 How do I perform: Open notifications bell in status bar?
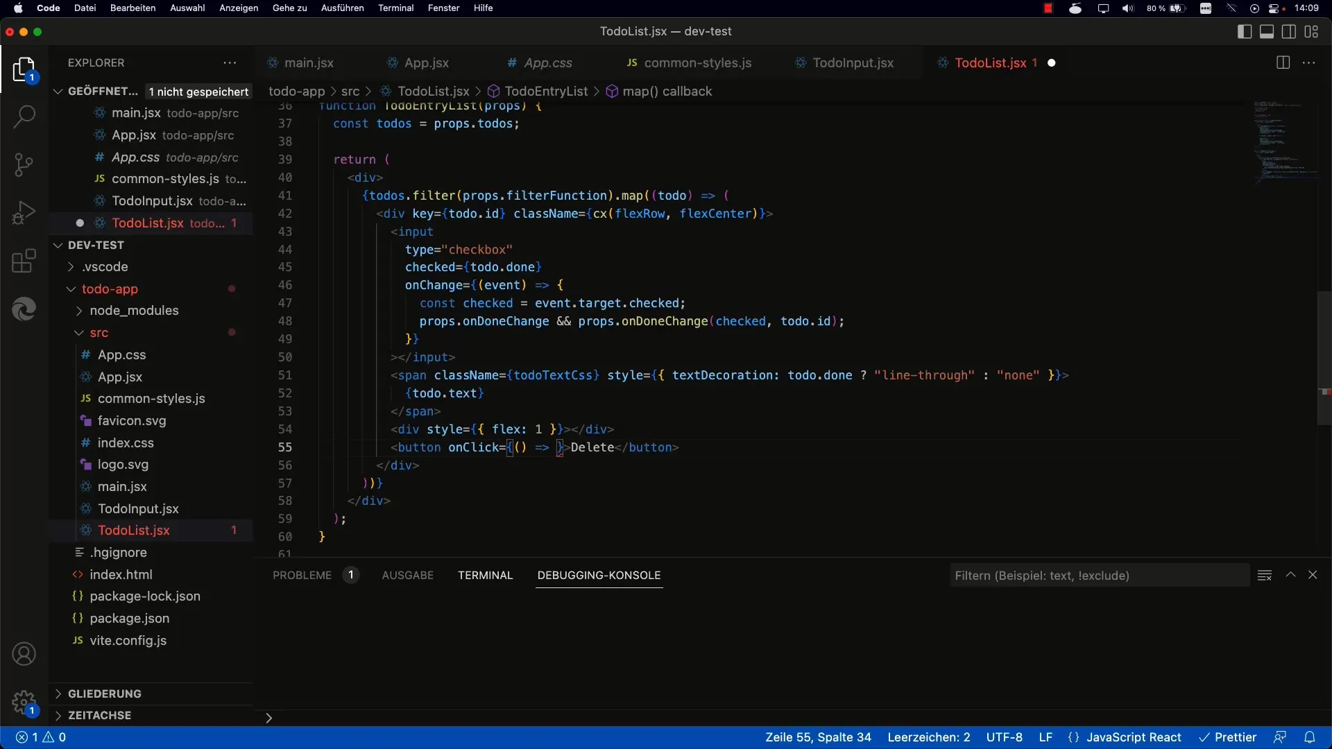click(1309, 737)
